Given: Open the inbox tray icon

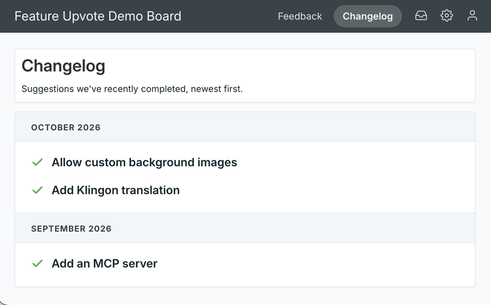Looking at the screenshot, I should click(421, 16).
